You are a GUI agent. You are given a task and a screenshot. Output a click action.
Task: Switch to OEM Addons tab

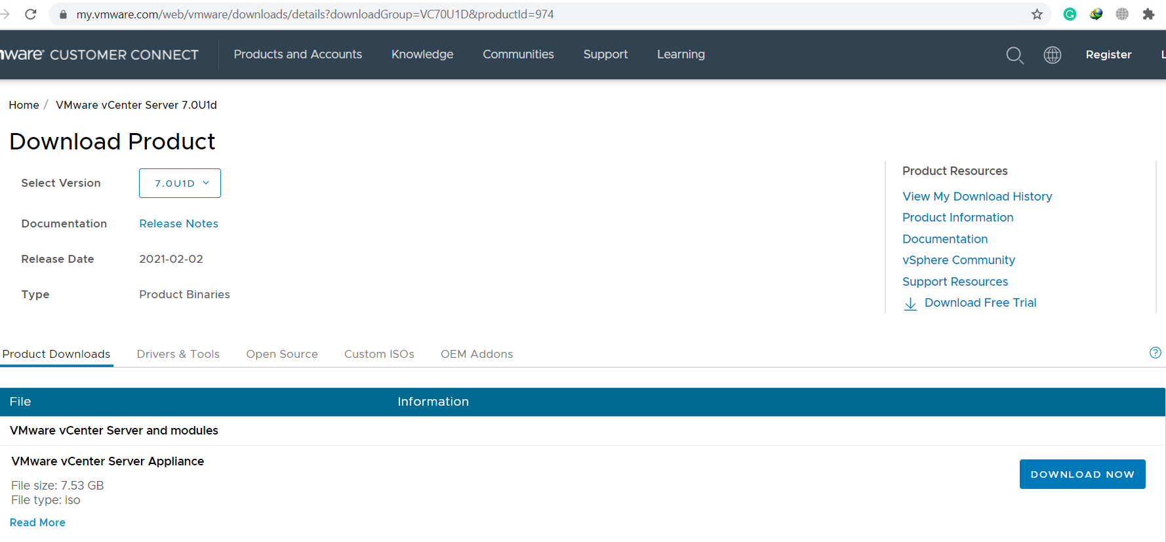tap(477, 354)
